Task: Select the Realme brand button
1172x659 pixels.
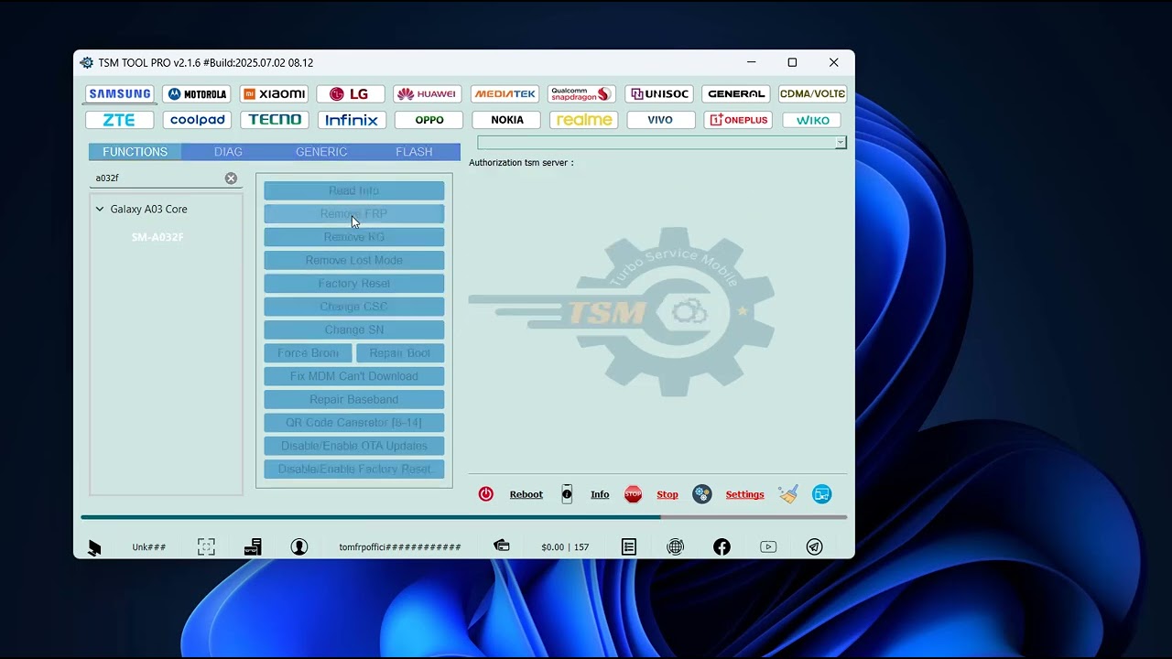Action: [x=584, y=120]
